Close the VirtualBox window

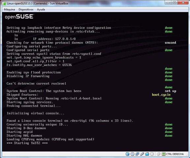183,3
